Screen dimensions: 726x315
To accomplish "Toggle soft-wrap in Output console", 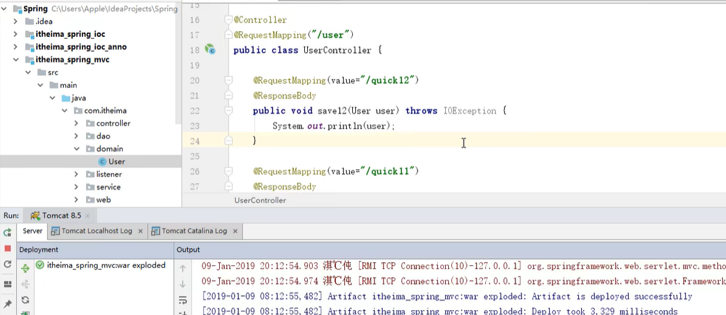I will [182, 300].
